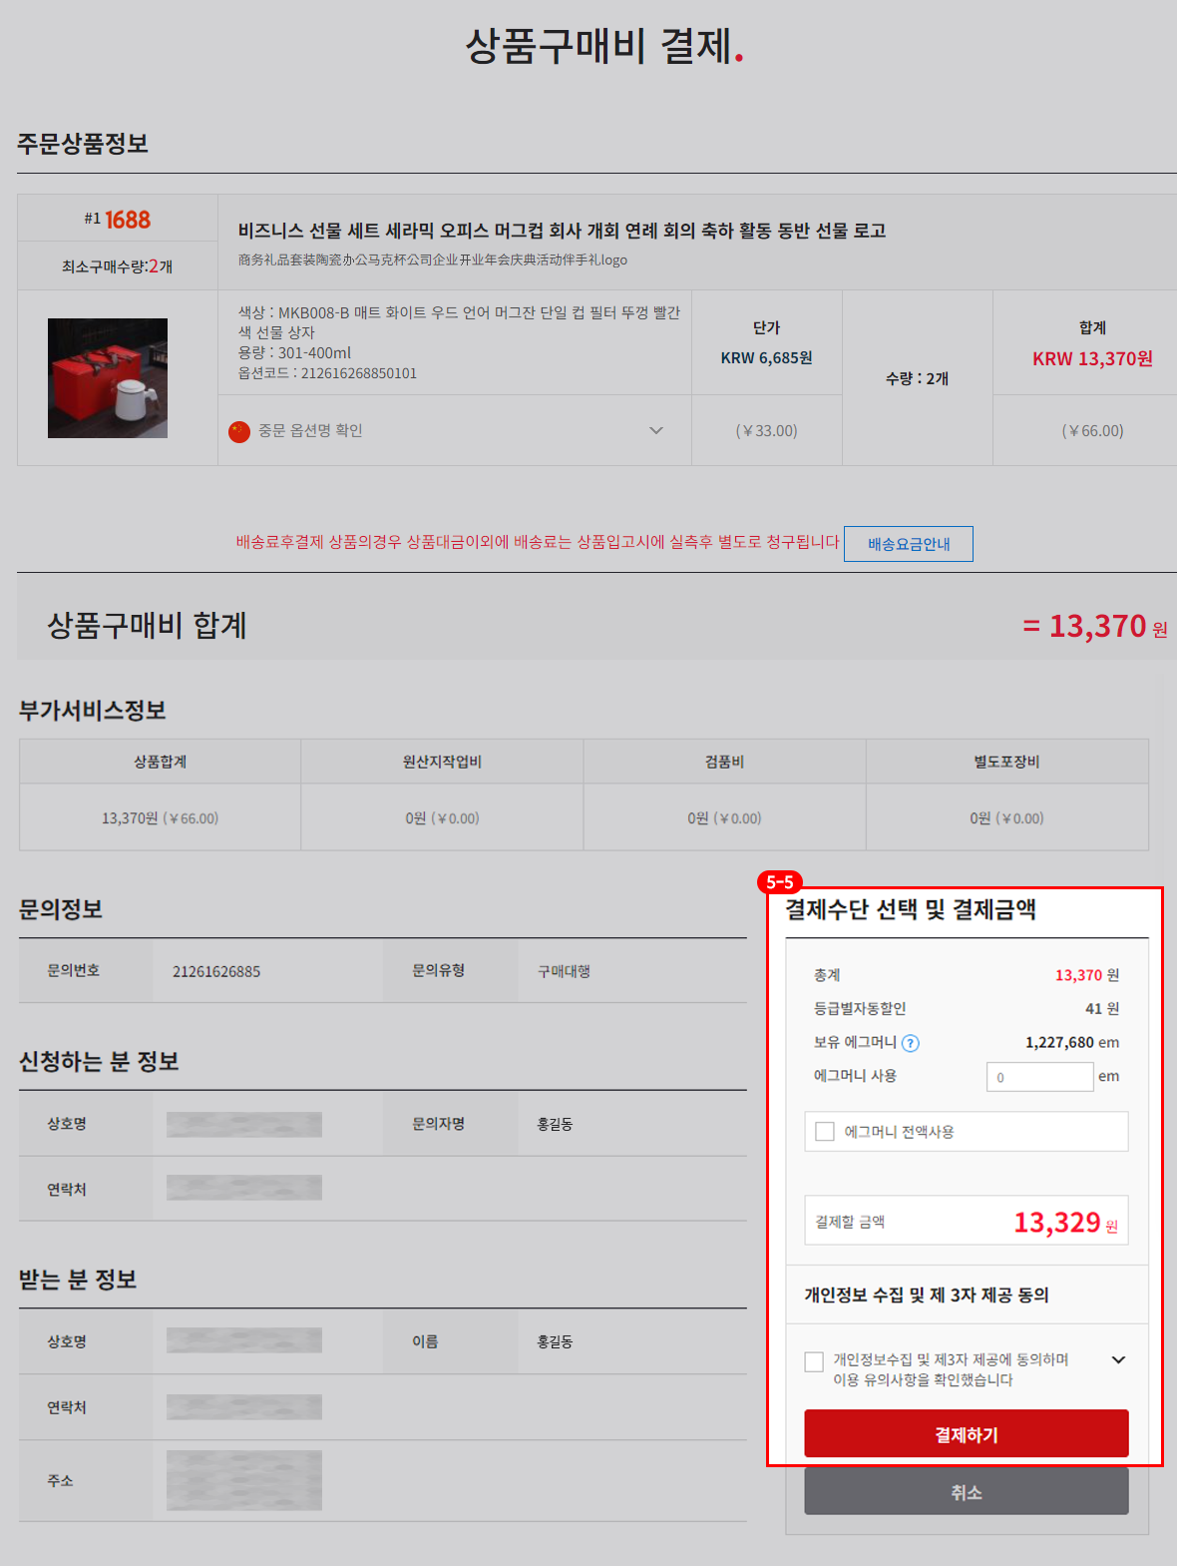
Task: Click the China flag icon
Action: [239, 431]
